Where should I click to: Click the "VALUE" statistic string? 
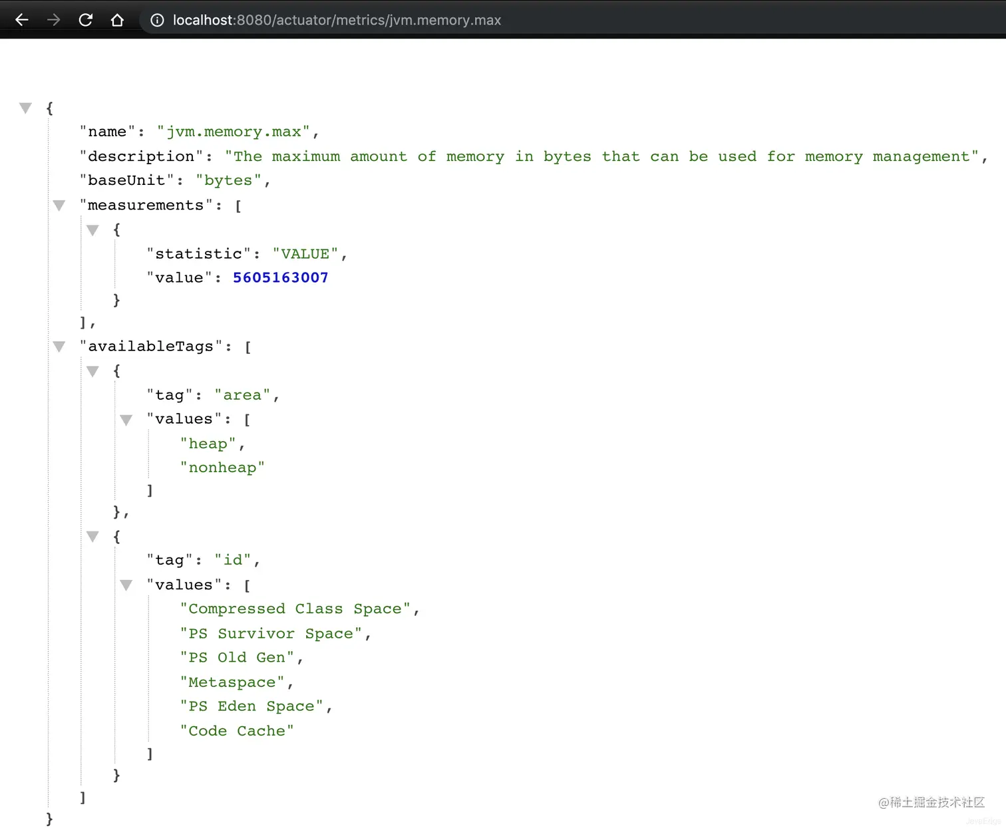click(305, 253)
